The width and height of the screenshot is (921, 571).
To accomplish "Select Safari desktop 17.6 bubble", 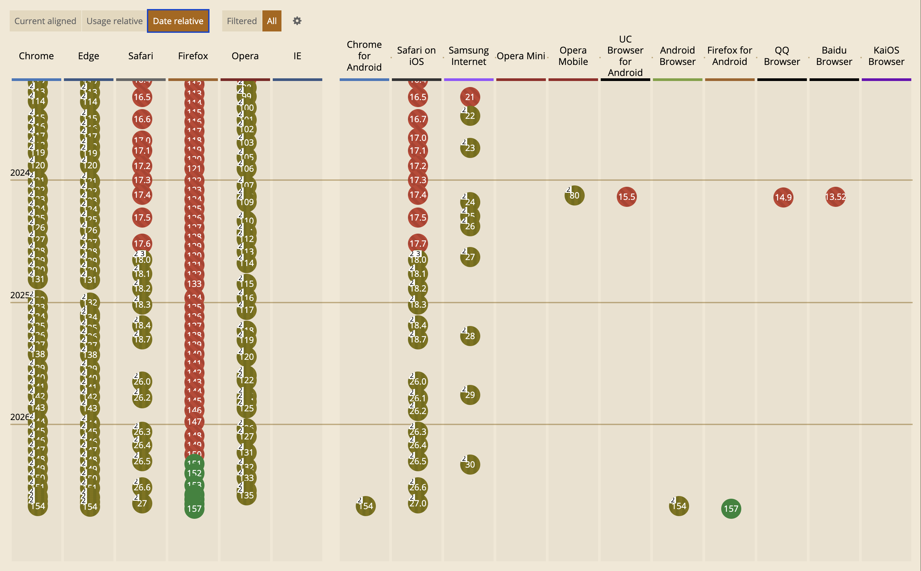I will click(x=142, y=244).
